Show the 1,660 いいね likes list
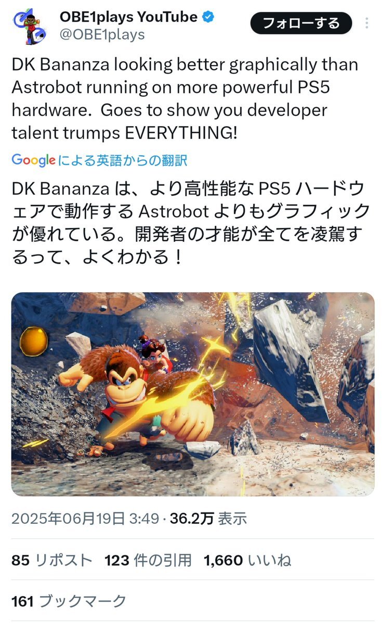This screenshot has width=382, height=623. 247,560
